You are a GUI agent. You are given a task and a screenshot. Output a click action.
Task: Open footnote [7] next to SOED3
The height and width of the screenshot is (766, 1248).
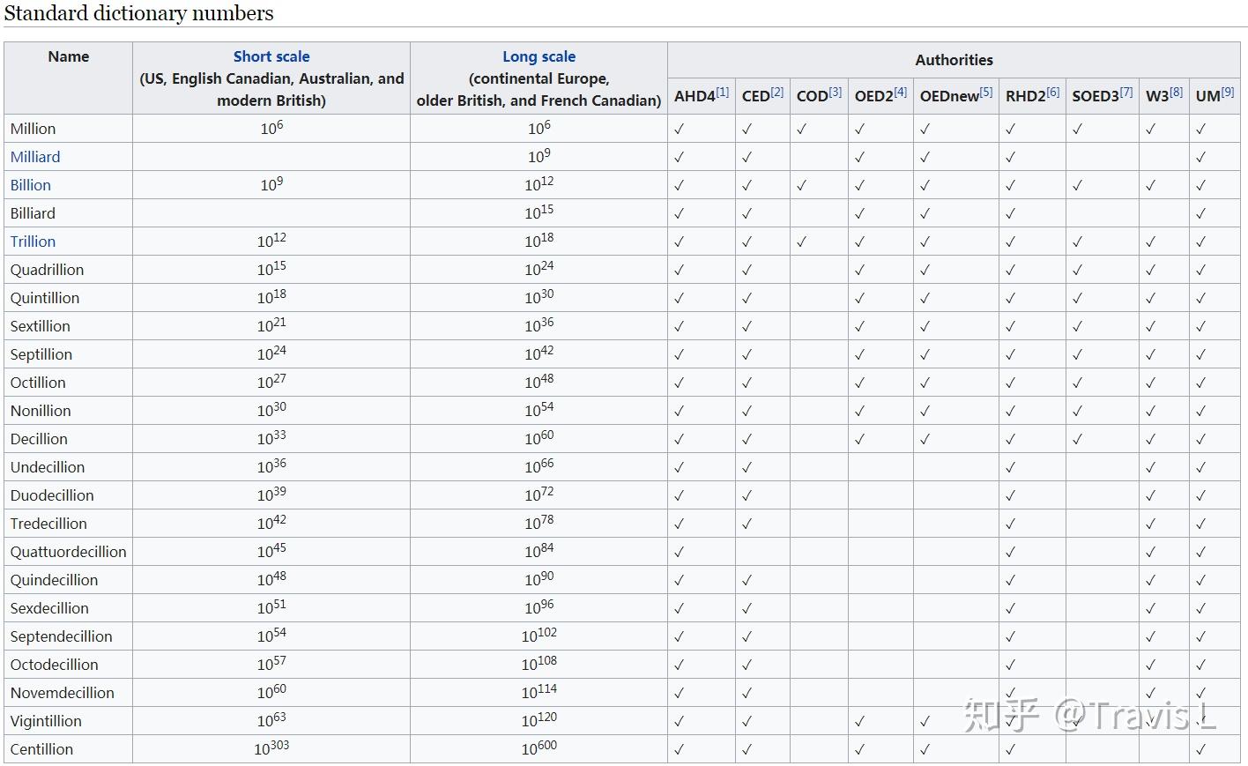[x=1126, y=92]
